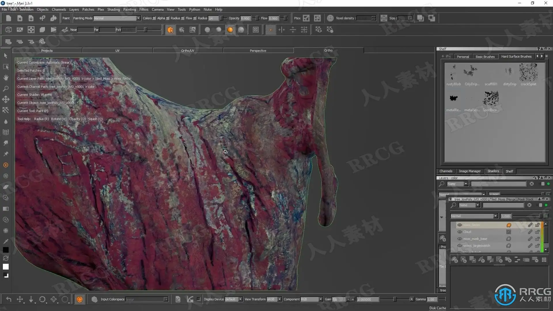Viewport: 553px width, 311px height.
Task: Click the add paint layer icon in Mask Stack
Action: pos(454,260)
